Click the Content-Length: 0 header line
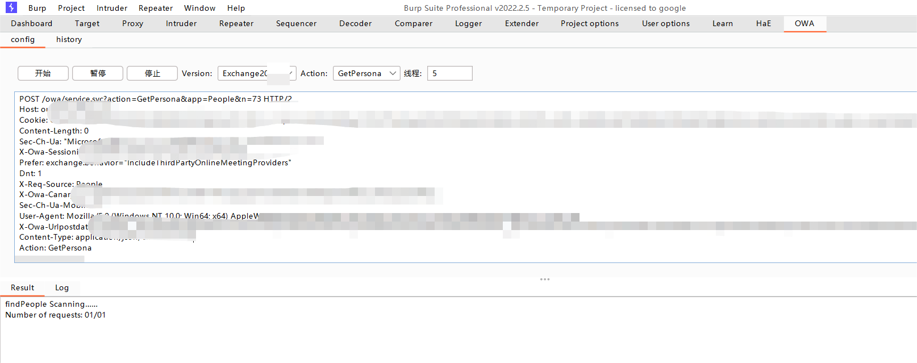917x363 pixels. coord(54,131)
